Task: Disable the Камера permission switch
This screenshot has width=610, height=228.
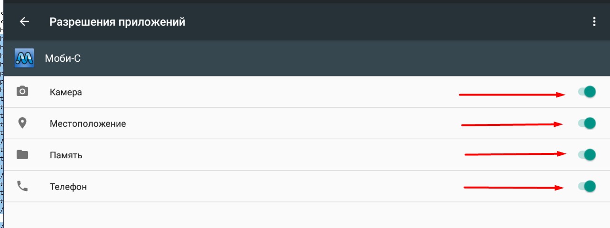Action: tap(587, 92)
